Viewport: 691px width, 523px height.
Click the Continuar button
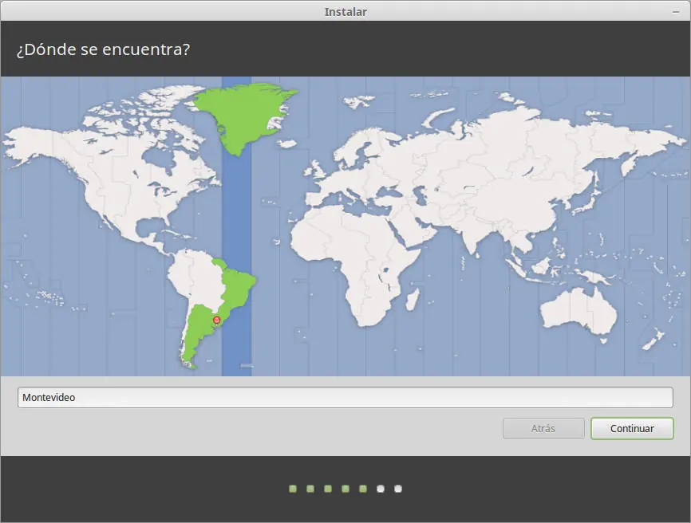632,428
